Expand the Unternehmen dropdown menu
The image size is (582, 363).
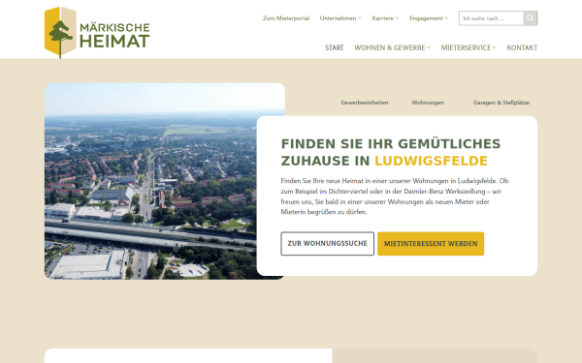click(x=340, y=18)
